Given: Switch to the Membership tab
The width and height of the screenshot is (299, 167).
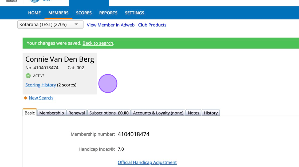Looking at the screenshot, I should pos(52,113).
